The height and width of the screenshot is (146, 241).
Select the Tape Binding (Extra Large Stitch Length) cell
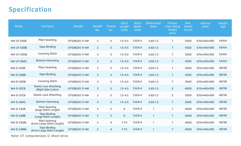pyautogui.click(x=47, y=129)
